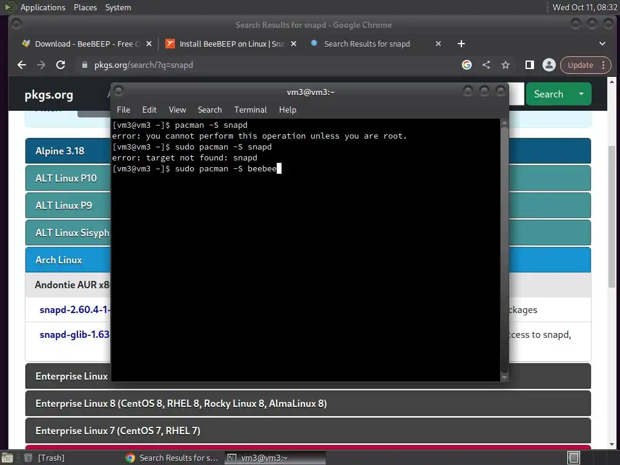
Task: Open the snapd-2.60.4-1 package link
Action: [74, 309]
